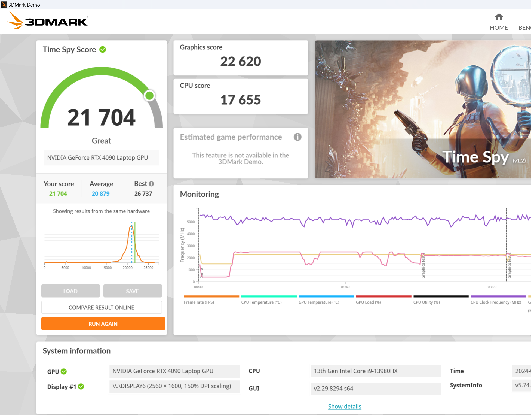Click green validation check next to Time Spy Score
Image resolution: width=531 pixels, height=415 pixels.
coord(103,50)
